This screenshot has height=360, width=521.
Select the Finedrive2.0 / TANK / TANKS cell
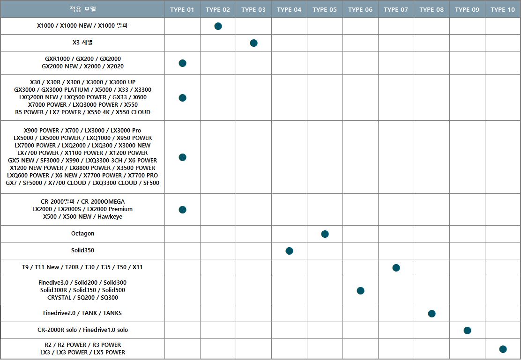tap(83, 314)
